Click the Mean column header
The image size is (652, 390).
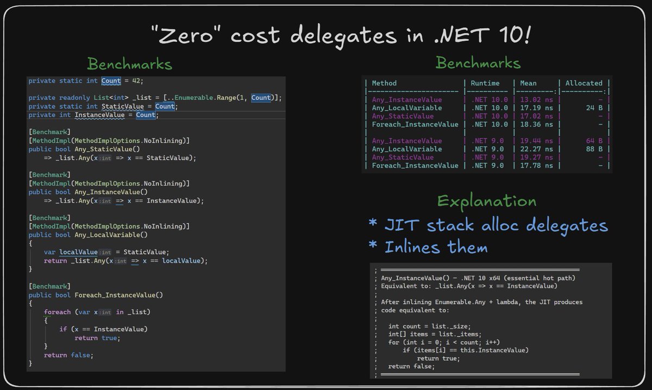(528, 83)
